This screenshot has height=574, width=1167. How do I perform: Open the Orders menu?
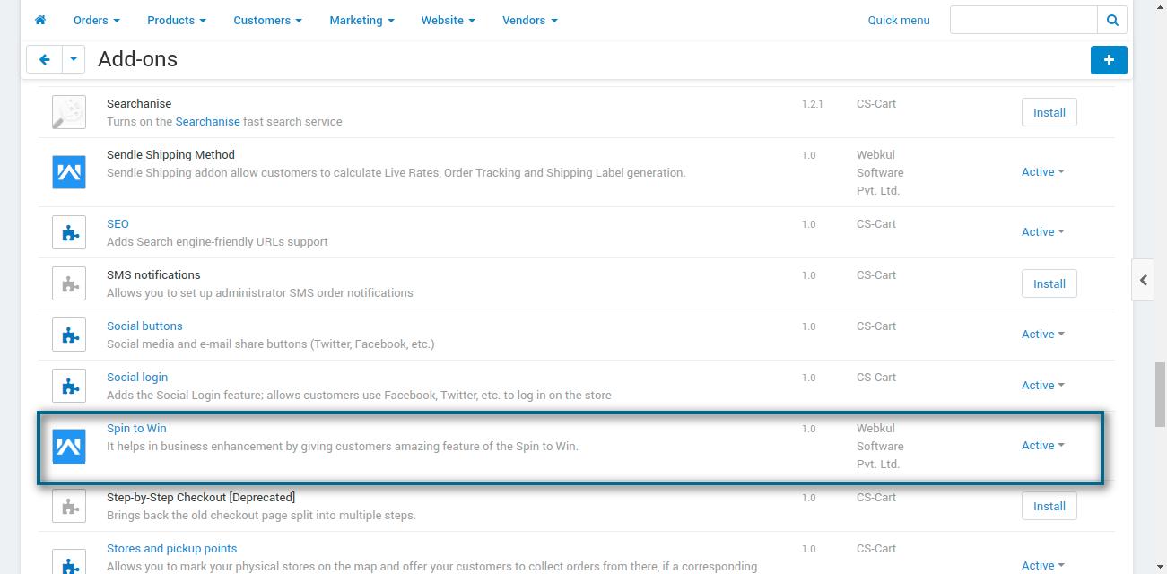click(x=96, y=20)
